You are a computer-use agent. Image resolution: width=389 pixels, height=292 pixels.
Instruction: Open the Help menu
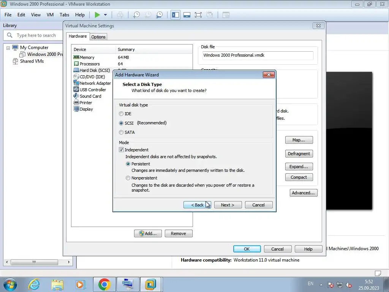(x=80, y=15)
